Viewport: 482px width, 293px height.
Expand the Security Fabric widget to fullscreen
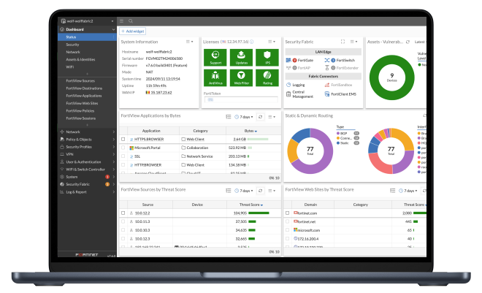tap(343, 42)
